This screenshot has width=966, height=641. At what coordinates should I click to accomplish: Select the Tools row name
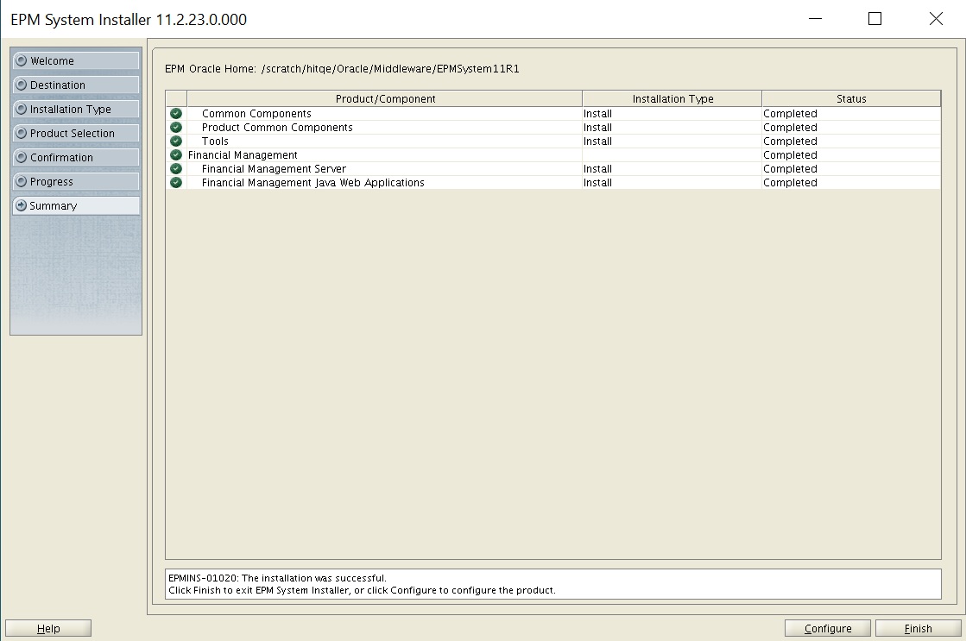(215, 141)
